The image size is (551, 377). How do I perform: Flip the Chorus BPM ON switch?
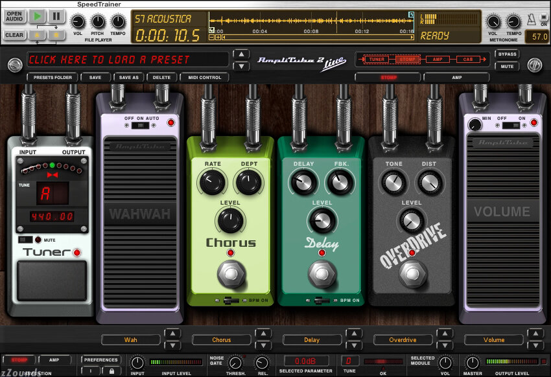231,301
